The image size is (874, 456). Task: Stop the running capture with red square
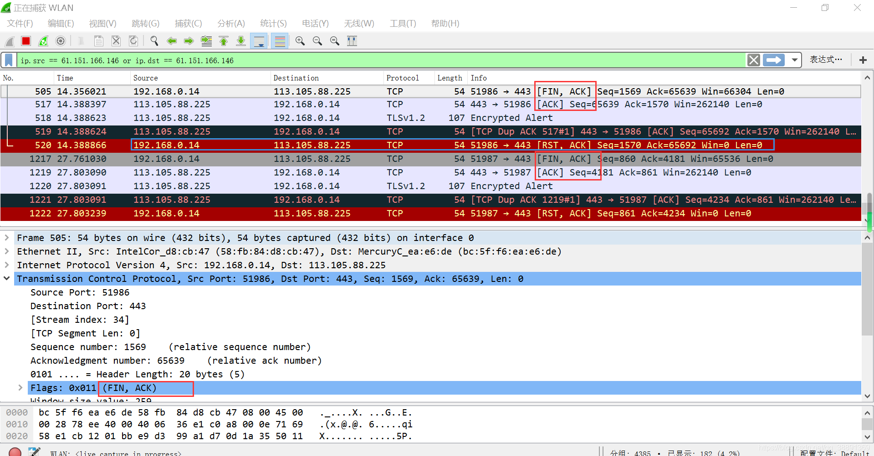26,41
